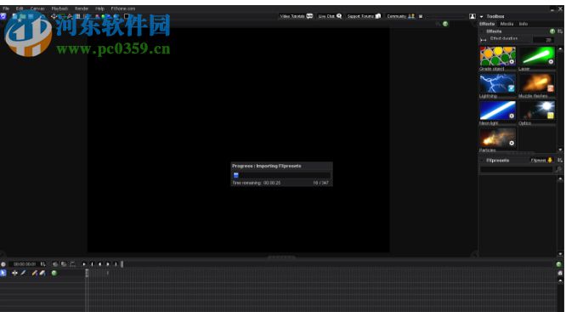Open the File menu
This screenshot has width=566, height=312.
pyautogui.click(x=6, y=9)
